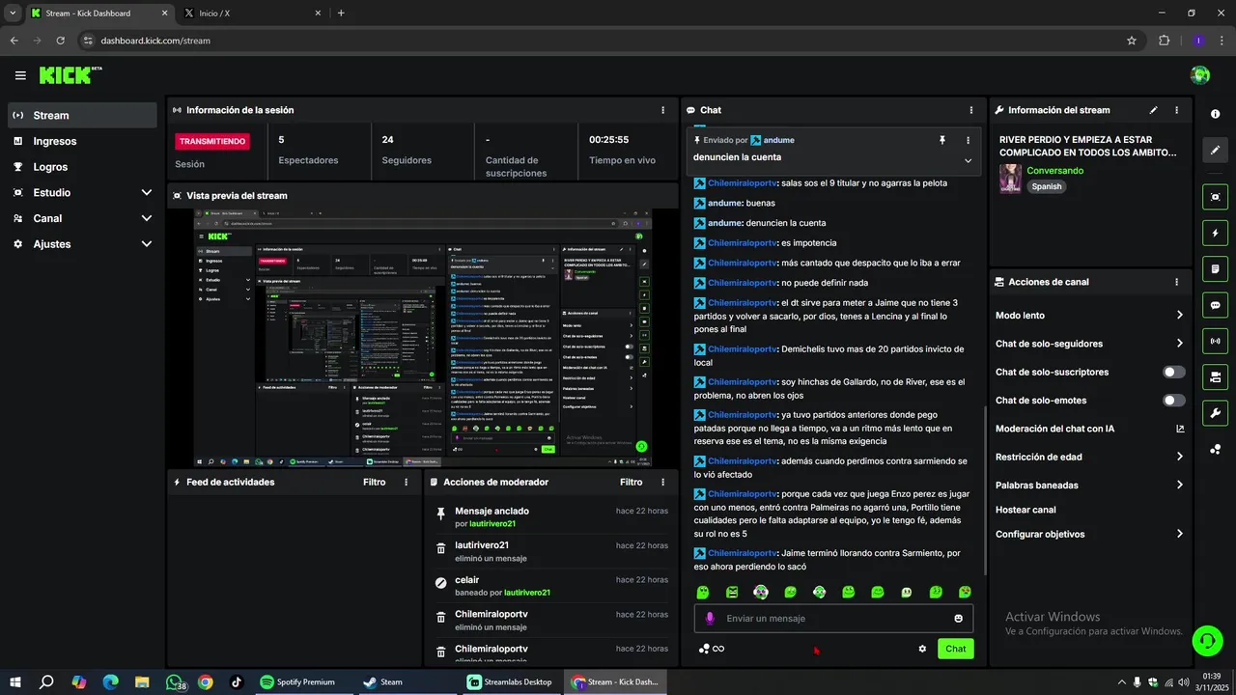This screenshot has height=695, width=1236.
Task: Click lautirivero21 link under Mensaje anclado
Action: click(492, 523)
